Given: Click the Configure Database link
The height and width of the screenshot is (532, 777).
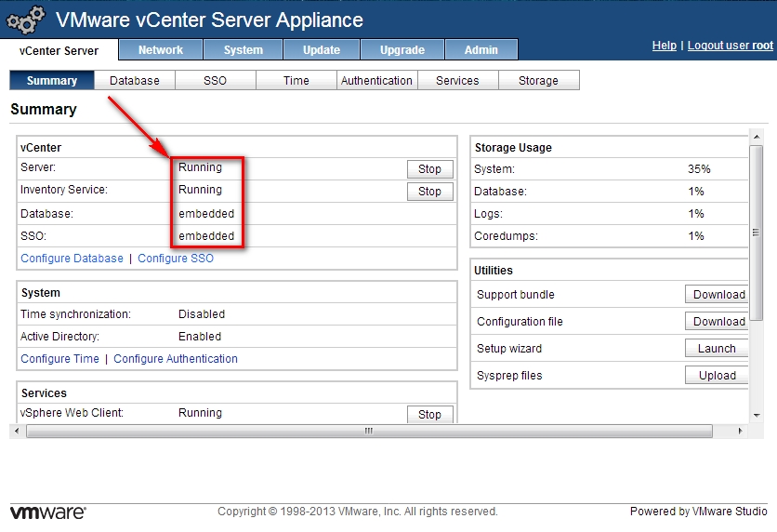Looking at the screenshot, I should 72,259.
